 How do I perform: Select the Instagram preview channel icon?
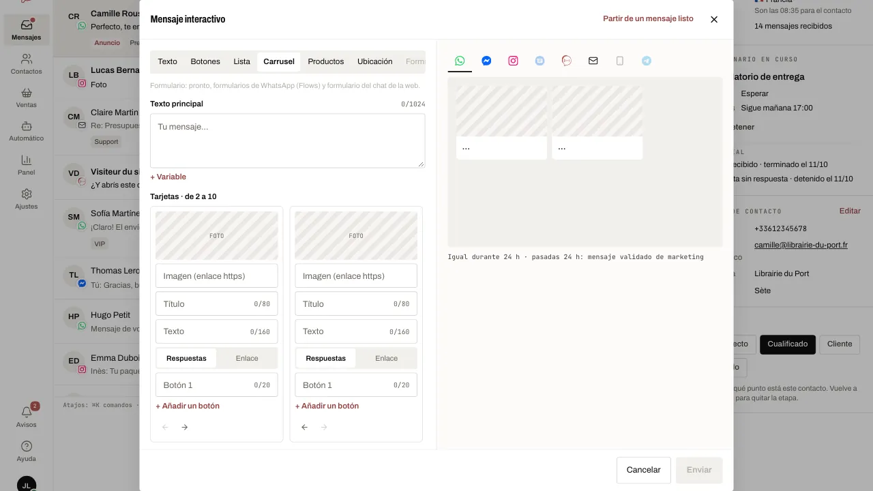point(513,61)
